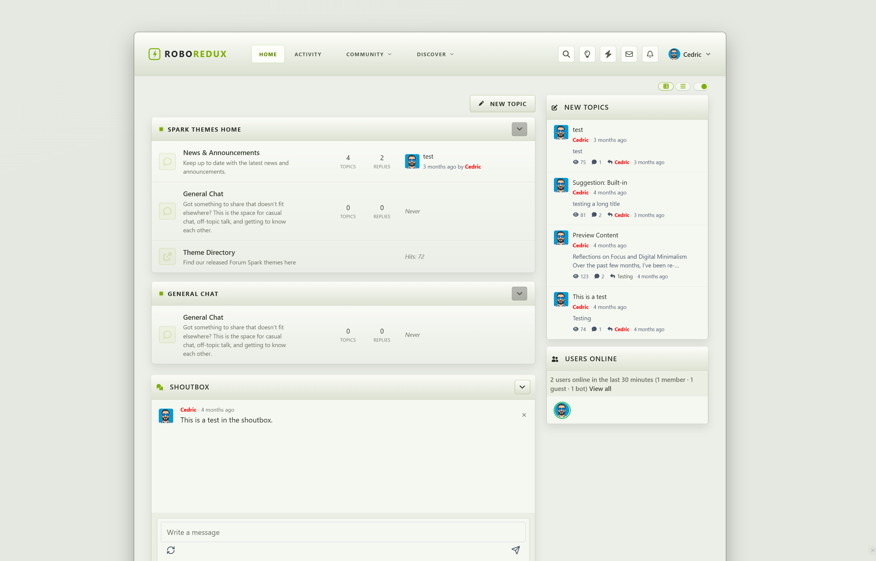
Task: Click Cedric link in News & Announcements last post
Action: (473, 166)
